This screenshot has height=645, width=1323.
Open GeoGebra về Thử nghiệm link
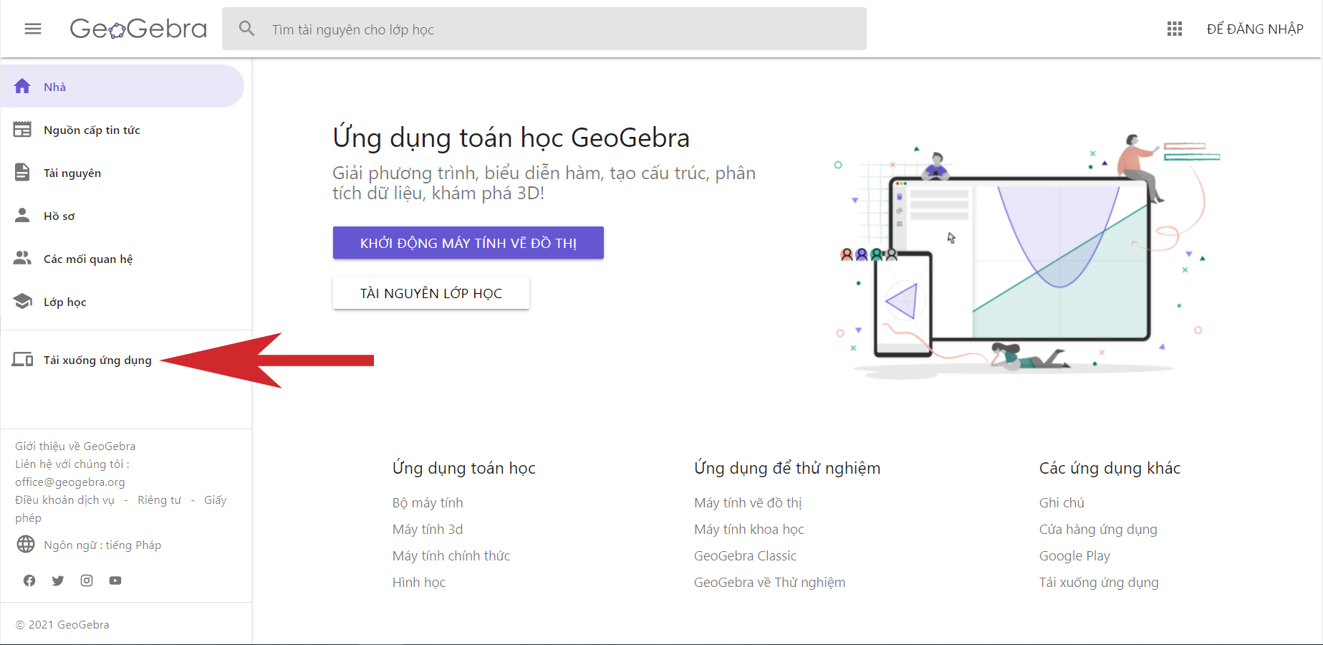[x=769, y=583]
